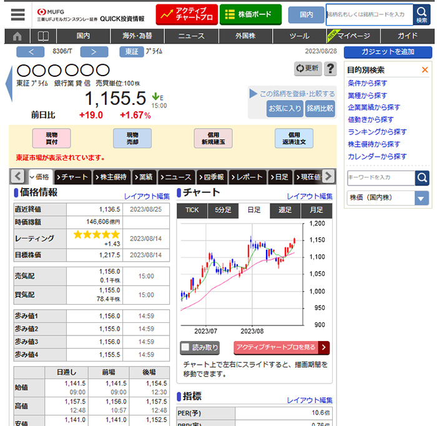
Task: Click レイアウト編集 link for 指標
Action: (x=310, y=400)
